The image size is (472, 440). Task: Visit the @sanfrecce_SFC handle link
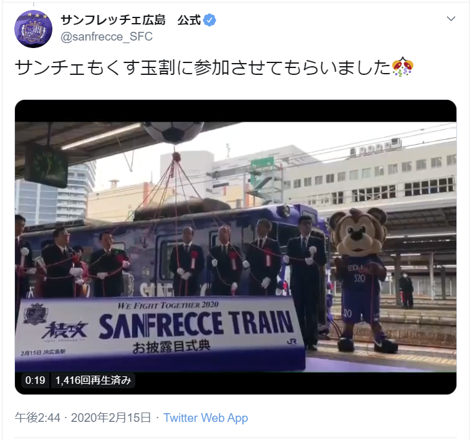point(107,37)
